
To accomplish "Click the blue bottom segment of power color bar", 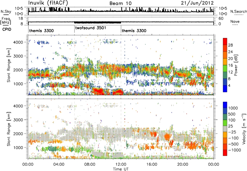I will 225,89.
